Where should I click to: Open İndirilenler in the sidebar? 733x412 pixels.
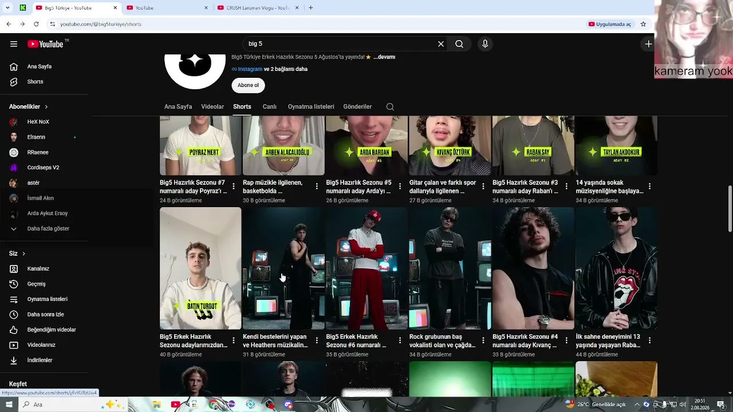(x=40, y=360)
